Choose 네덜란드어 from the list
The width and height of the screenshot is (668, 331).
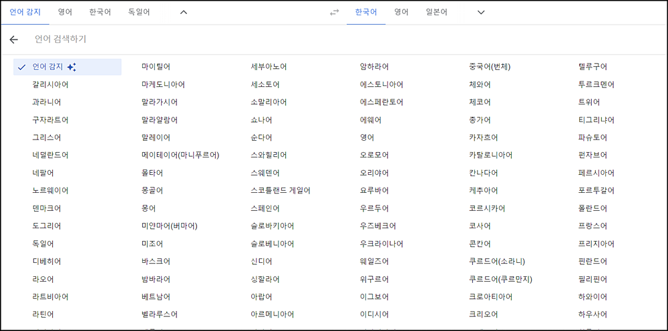[x=50, y=155]
